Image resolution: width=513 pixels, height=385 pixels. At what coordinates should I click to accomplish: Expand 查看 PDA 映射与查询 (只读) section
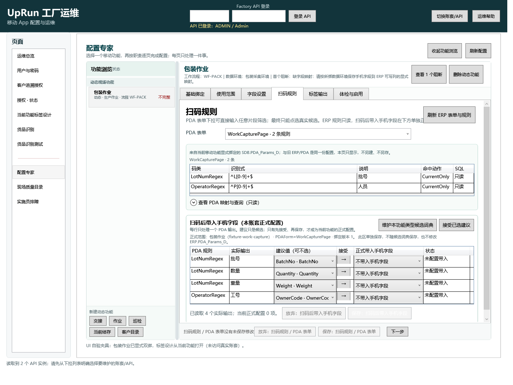225,202
